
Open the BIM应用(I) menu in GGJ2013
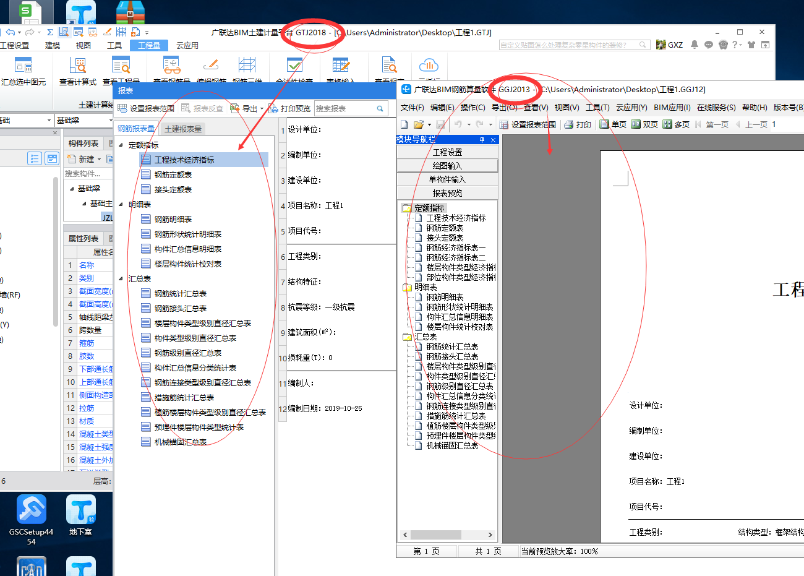672,107
